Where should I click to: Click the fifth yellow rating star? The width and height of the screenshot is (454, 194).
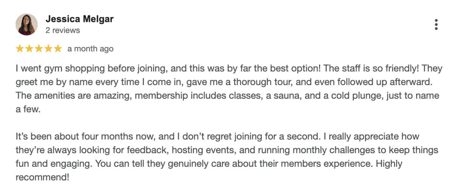click(x=58, y=49)
